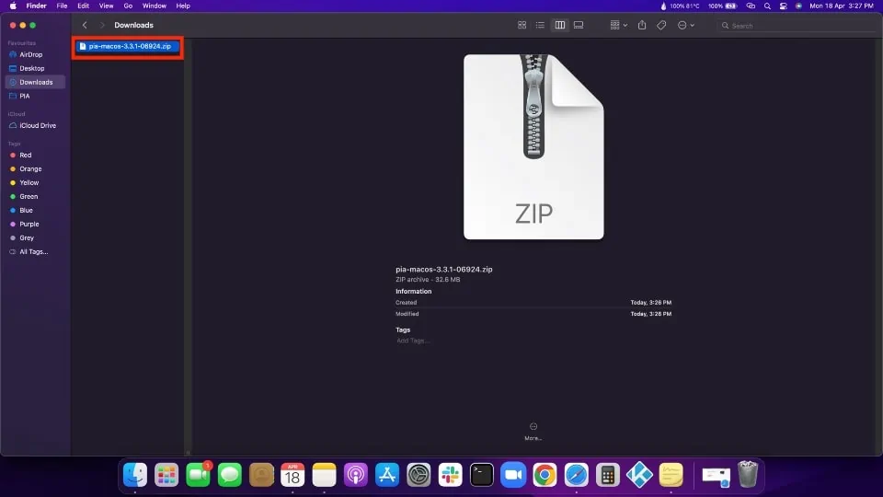Open Trash from the Dock

748,474
